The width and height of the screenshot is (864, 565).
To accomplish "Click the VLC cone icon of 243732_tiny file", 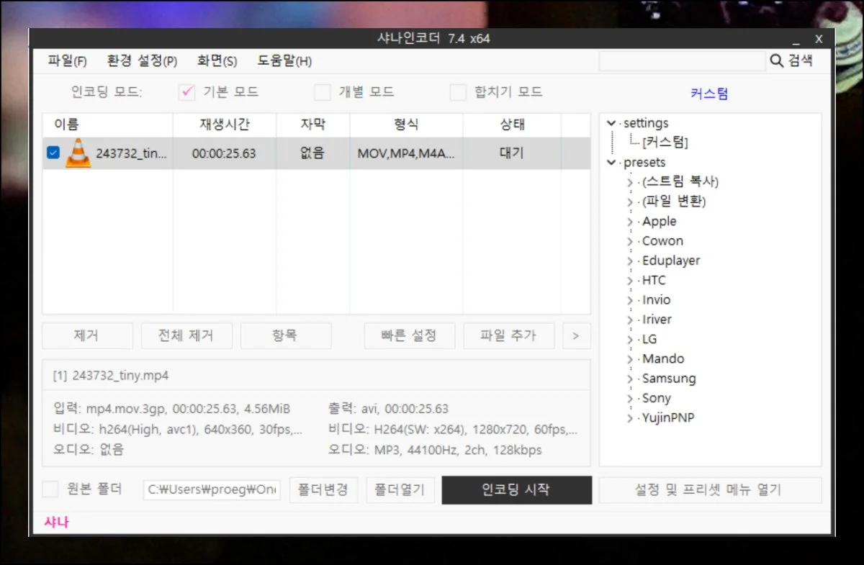I will [78, 153].
